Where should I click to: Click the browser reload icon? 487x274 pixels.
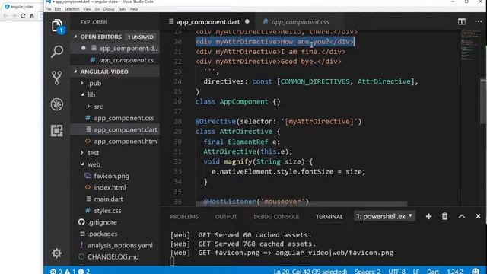tap(23, 15)
